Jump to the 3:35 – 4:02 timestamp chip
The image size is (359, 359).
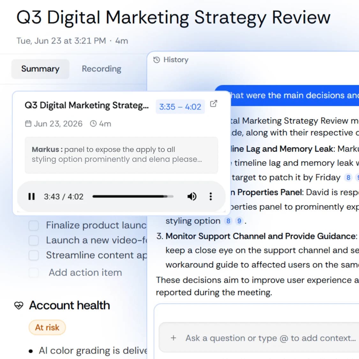click(x=180, y=107)
